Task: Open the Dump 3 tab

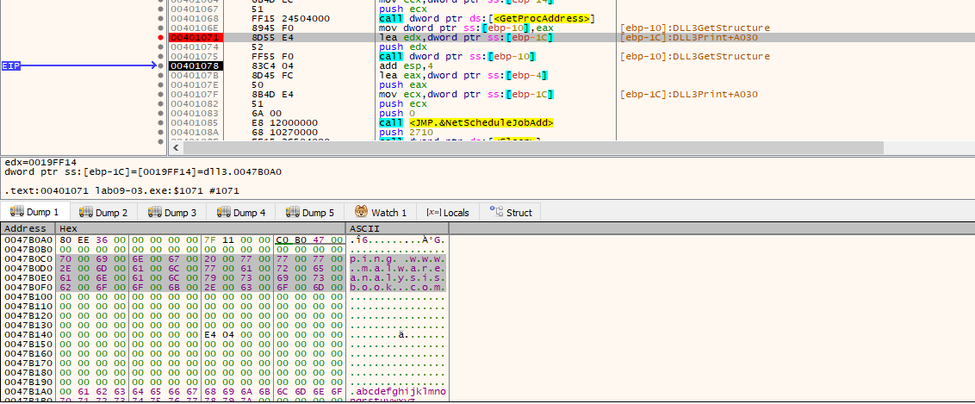Action: [172, 213]
